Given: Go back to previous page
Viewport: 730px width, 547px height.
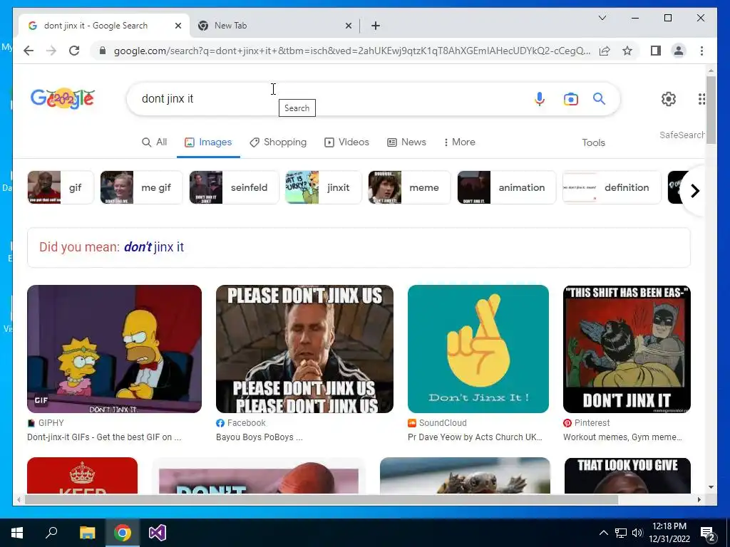Looking at the screenshot, I should [x=29, y=51].
